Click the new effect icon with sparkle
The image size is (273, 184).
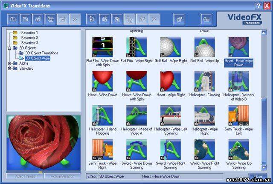[x=117, y=19]
